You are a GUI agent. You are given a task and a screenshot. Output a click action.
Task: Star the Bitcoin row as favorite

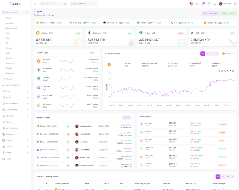pos(39,189)
